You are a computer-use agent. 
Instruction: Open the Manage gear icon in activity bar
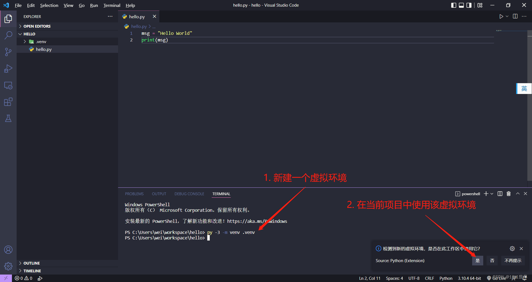coord(8,266)
